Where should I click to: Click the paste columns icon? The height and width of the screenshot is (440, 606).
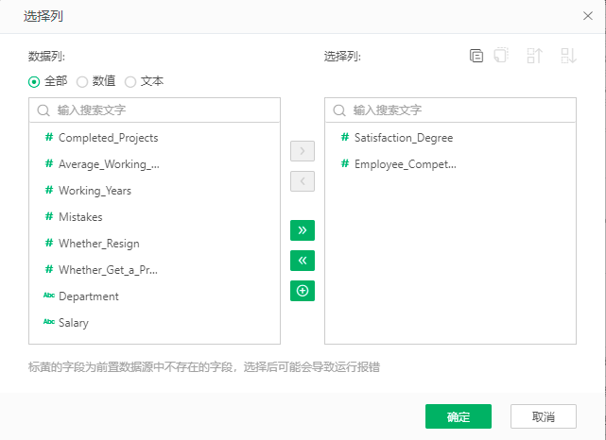pos(501,56)
